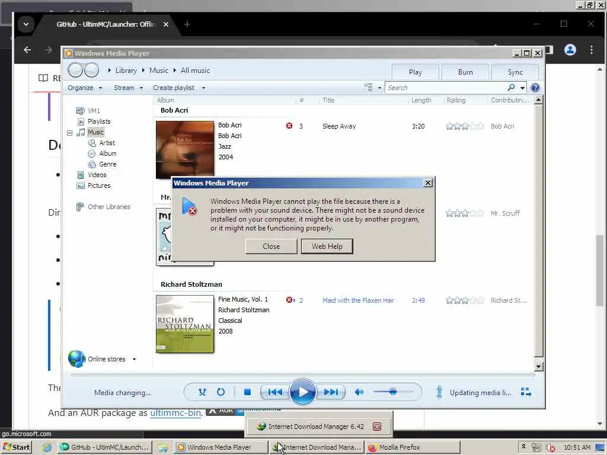Viewport: 607px width, 455px height.
Task: Switch to Now Playing view icon
Action: pyautogui.click(x=526, y=392)
